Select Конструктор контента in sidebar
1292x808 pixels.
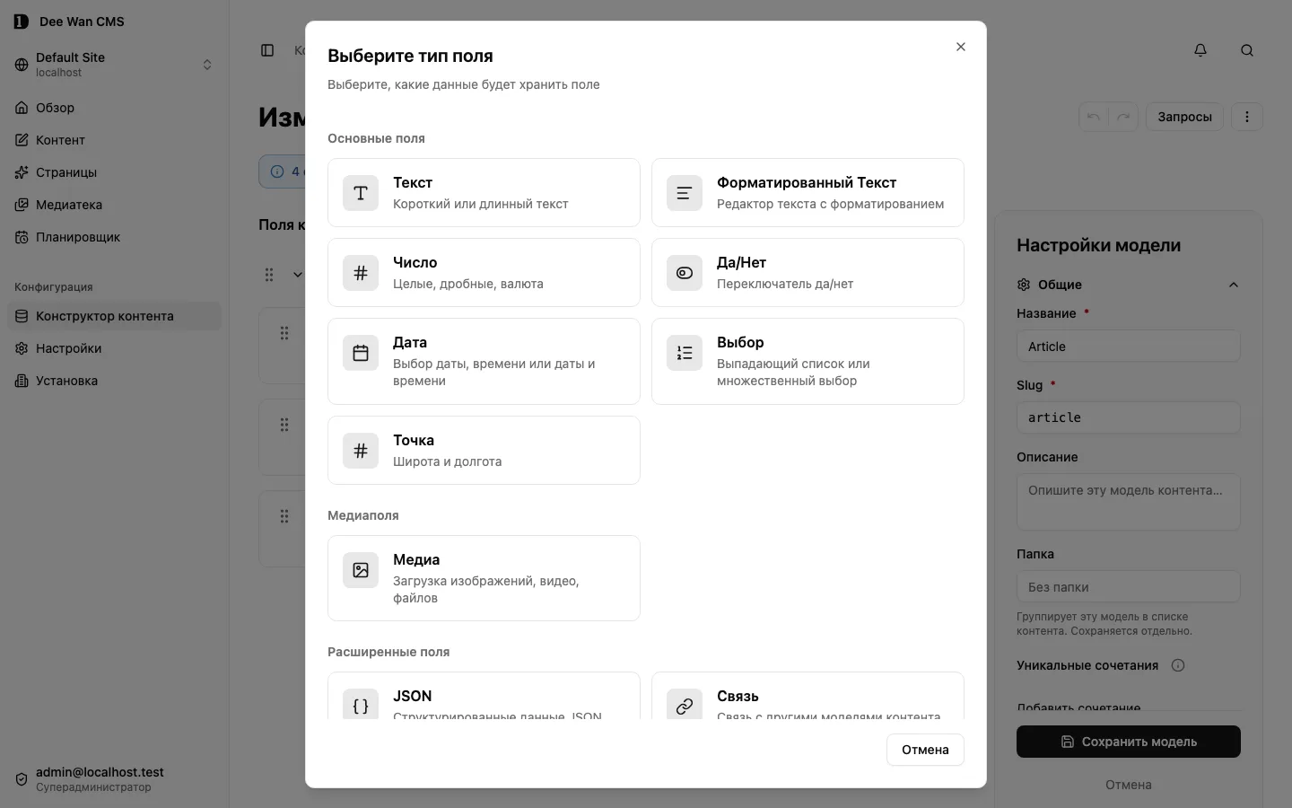pos(115,316)
